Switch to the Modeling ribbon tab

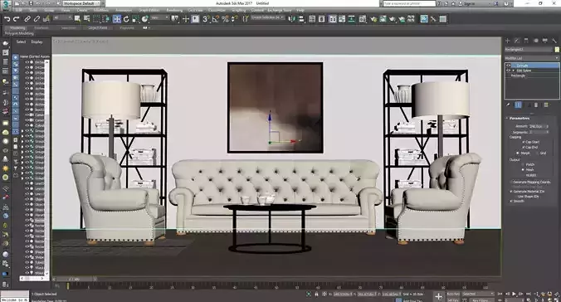pos(17,28)
